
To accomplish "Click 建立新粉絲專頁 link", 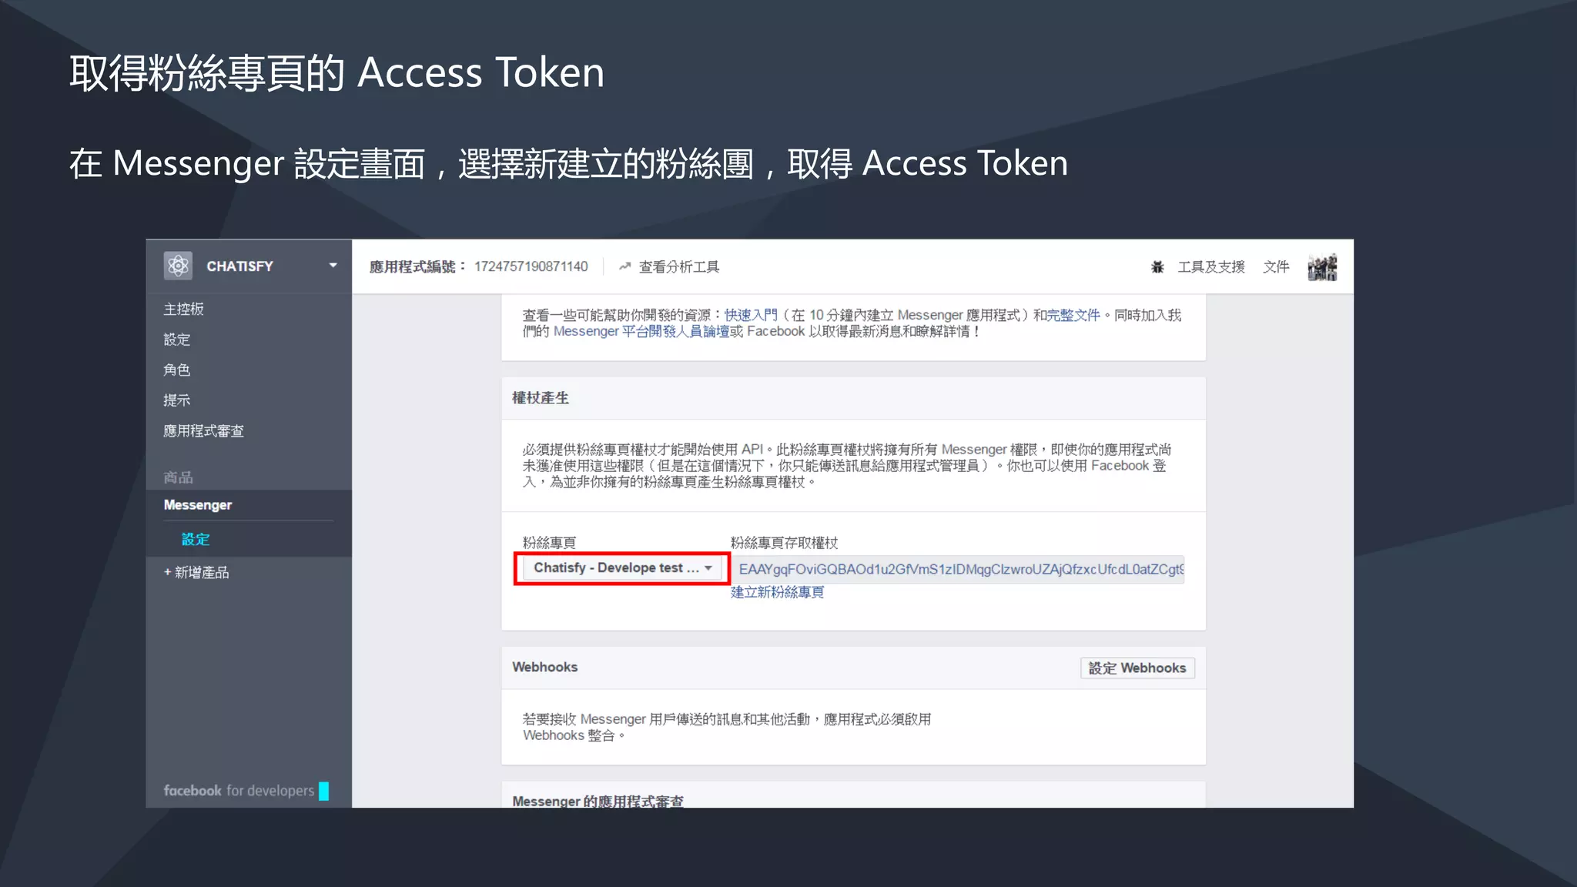I will (777, 592).
